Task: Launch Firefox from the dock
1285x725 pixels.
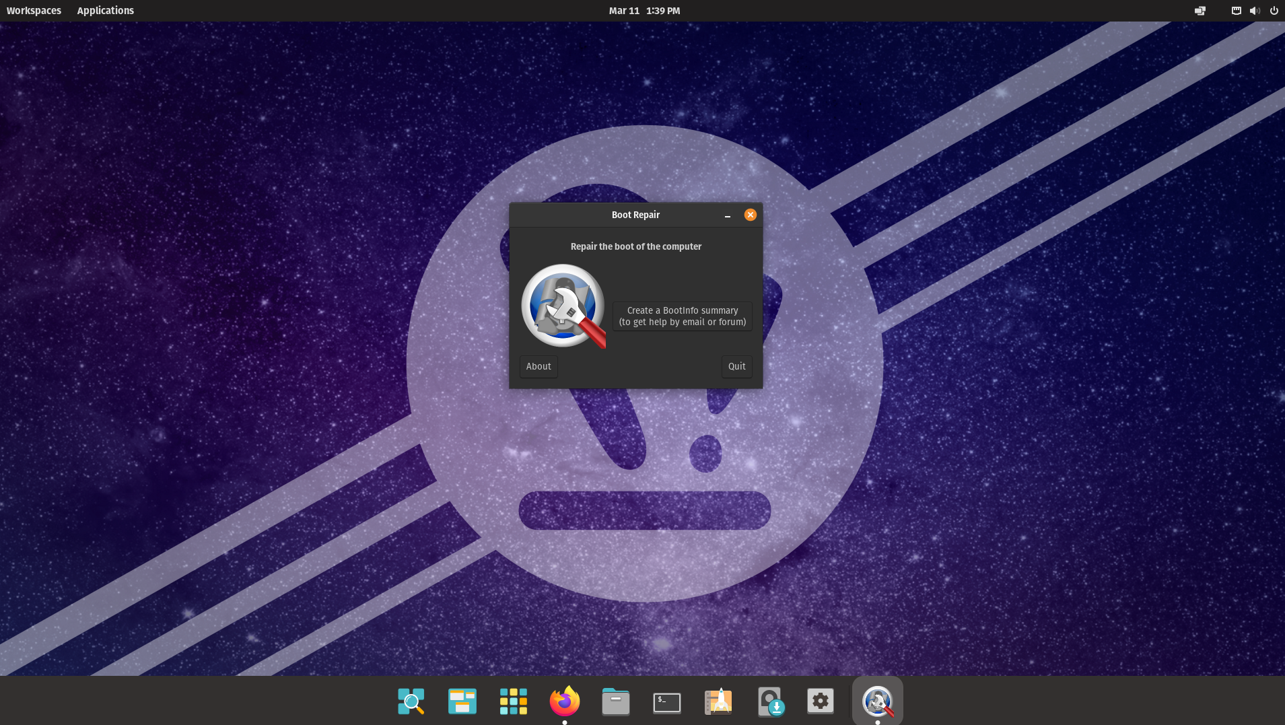Action: pos(565,701)
